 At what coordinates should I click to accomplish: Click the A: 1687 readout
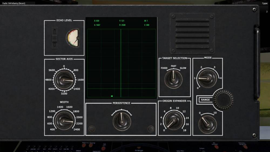pyautogui.click(x=97, y=25)
